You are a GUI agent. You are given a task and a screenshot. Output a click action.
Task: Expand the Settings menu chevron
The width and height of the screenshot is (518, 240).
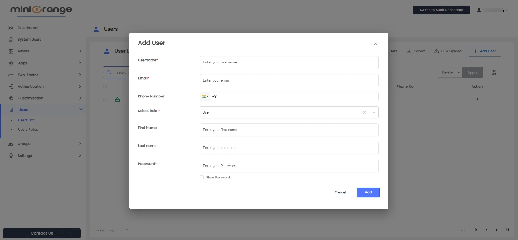click(80, 156)
